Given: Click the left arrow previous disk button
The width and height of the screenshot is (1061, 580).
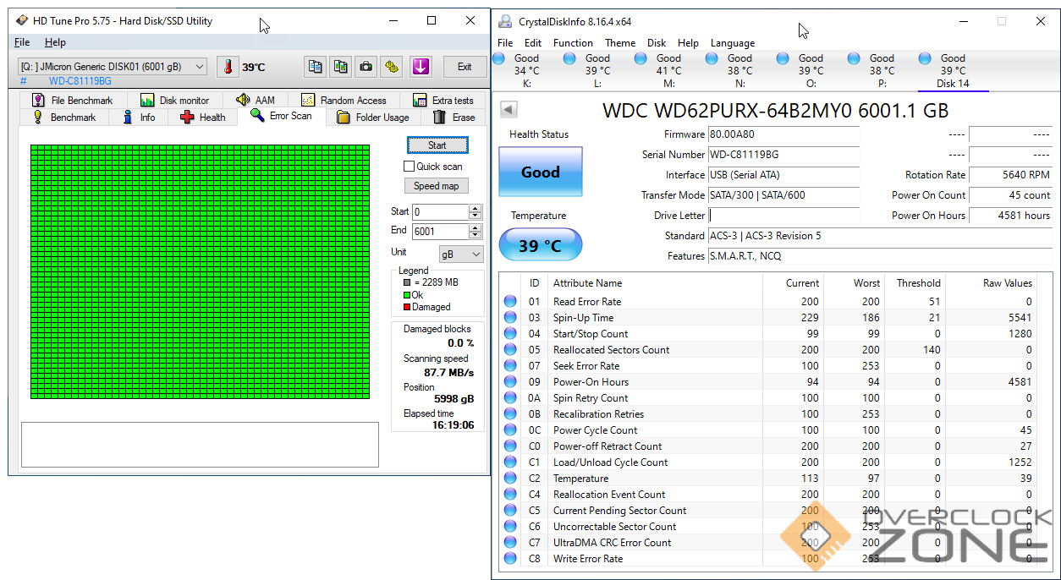Looking at the screenshot, I should (509, 109).
